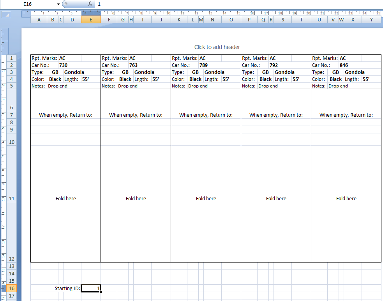Screen dimensions: 383x301
Task: Click the Select All corner button
Action: coord(6,15)
